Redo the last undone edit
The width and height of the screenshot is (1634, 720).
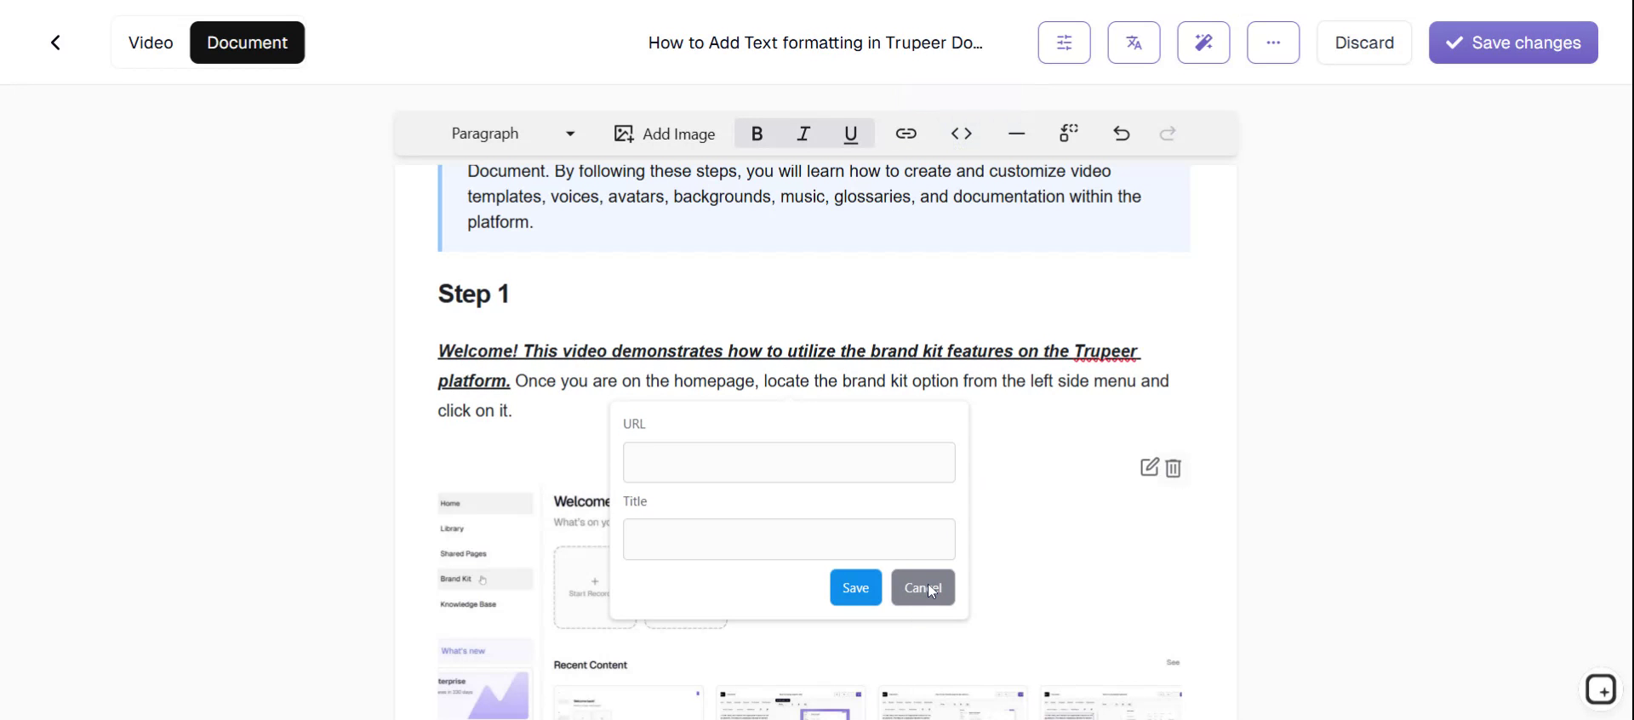click(1168, 134)
